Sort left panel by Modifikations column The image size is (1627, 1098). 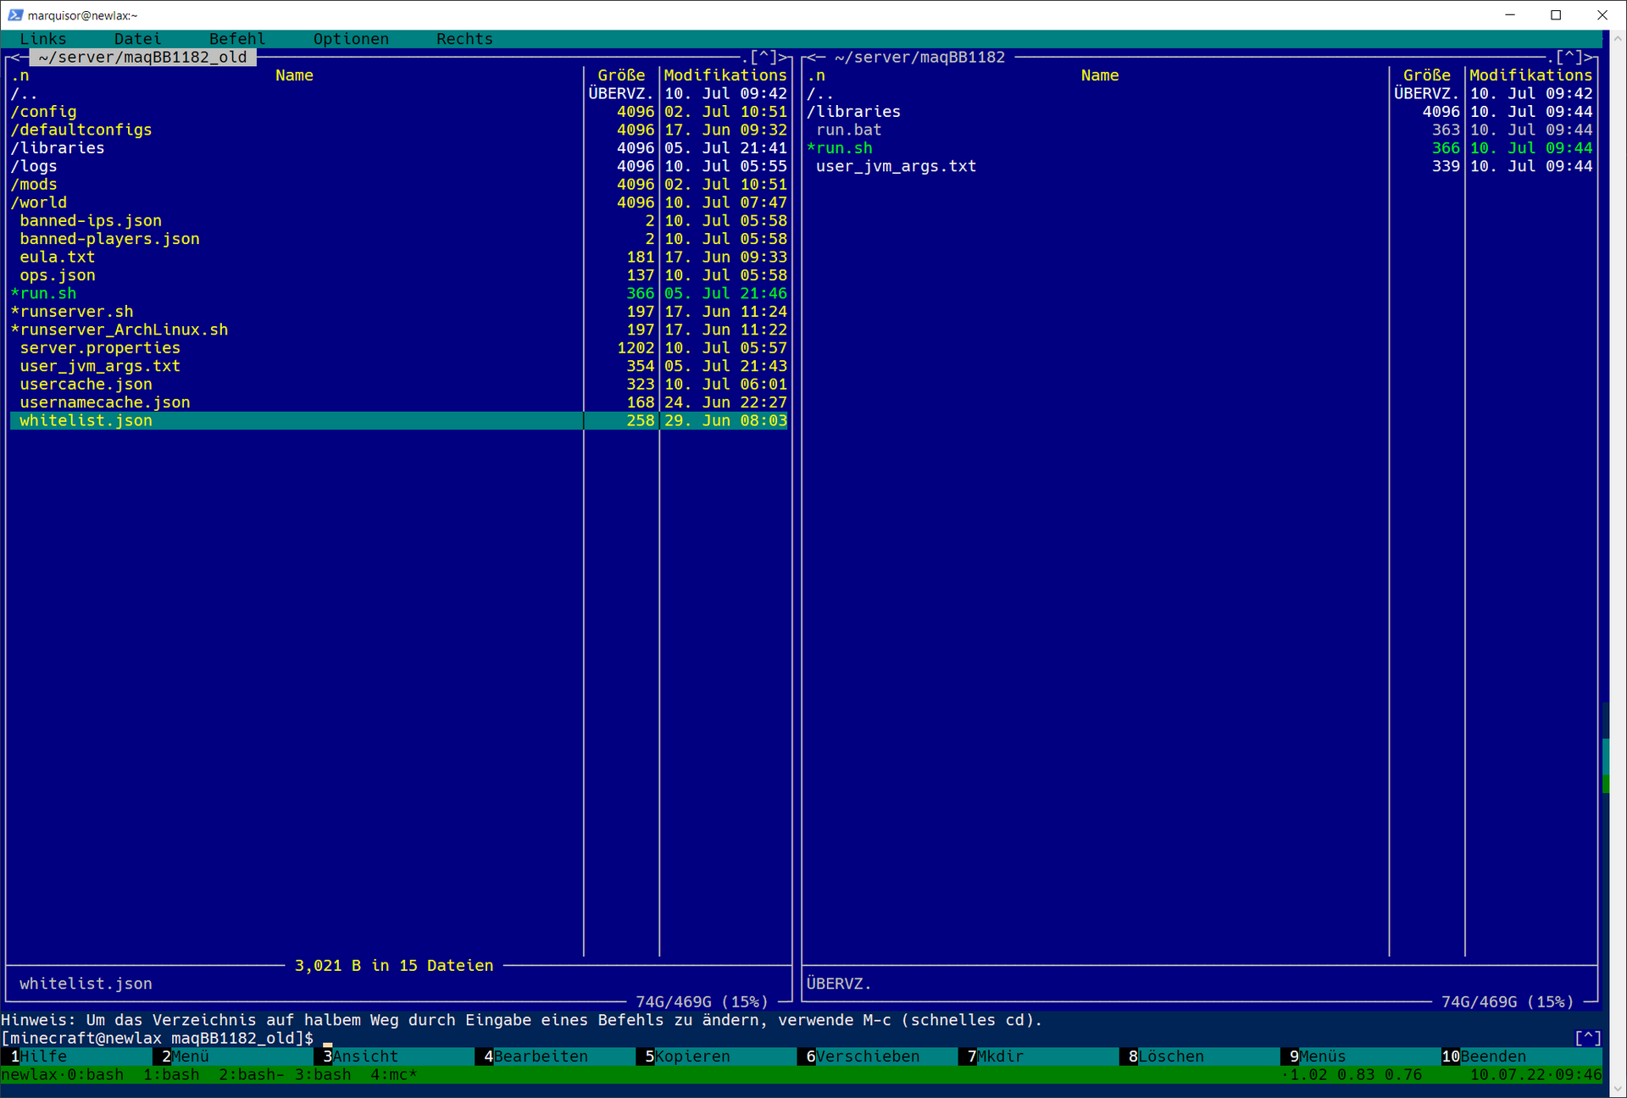coord(725,75)
